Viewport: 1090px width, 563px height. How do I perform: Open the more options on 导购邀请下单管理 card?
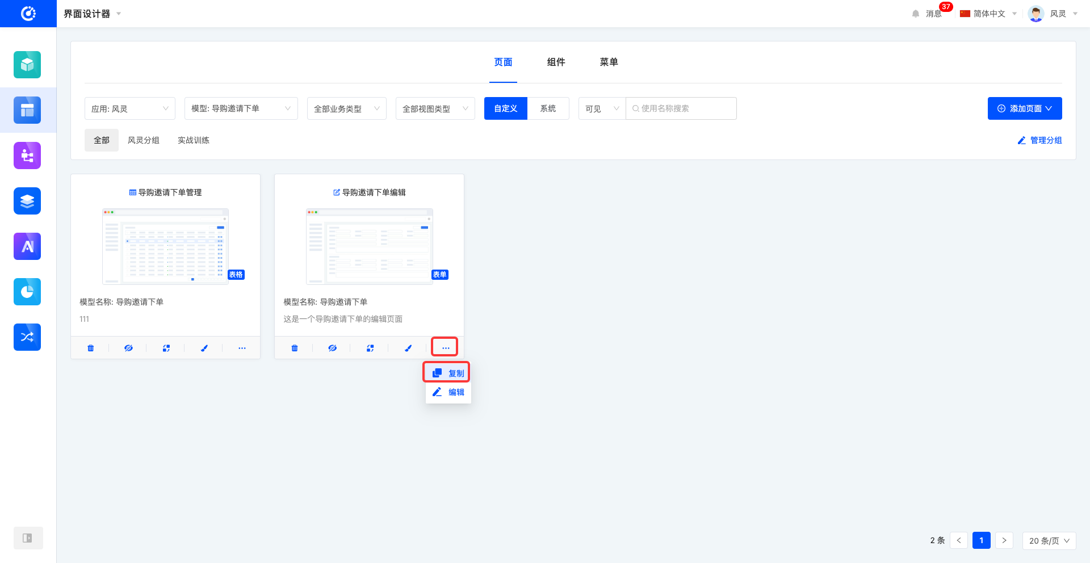pyautogui.click(x=242, y=348)
